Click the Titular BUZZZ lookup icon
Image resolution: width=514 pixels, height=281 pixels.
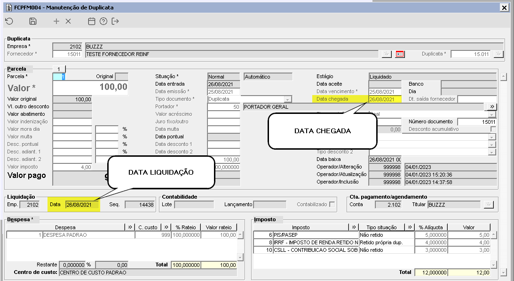(x=489, y=204)
